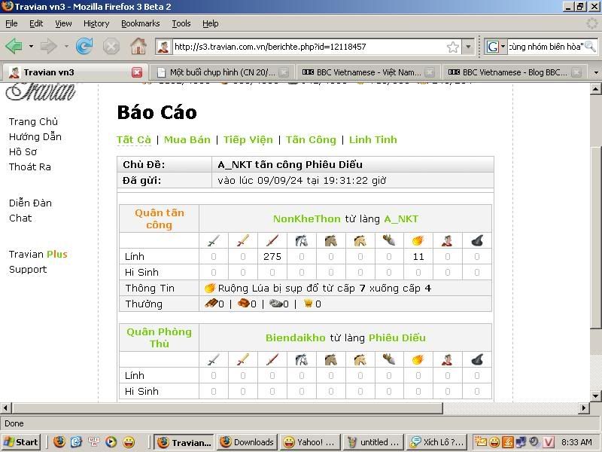Click the wood resource icon in Thưởng
602x452 pixels.
coord(211,304)
